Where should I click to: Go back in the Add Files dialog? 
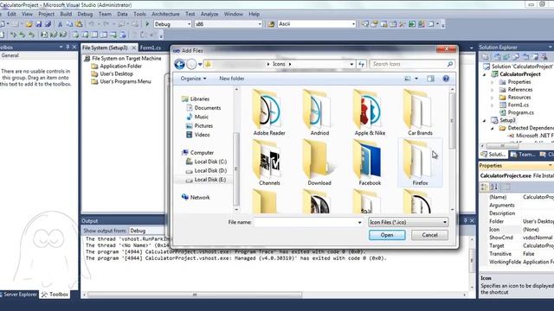pos(179,64)
